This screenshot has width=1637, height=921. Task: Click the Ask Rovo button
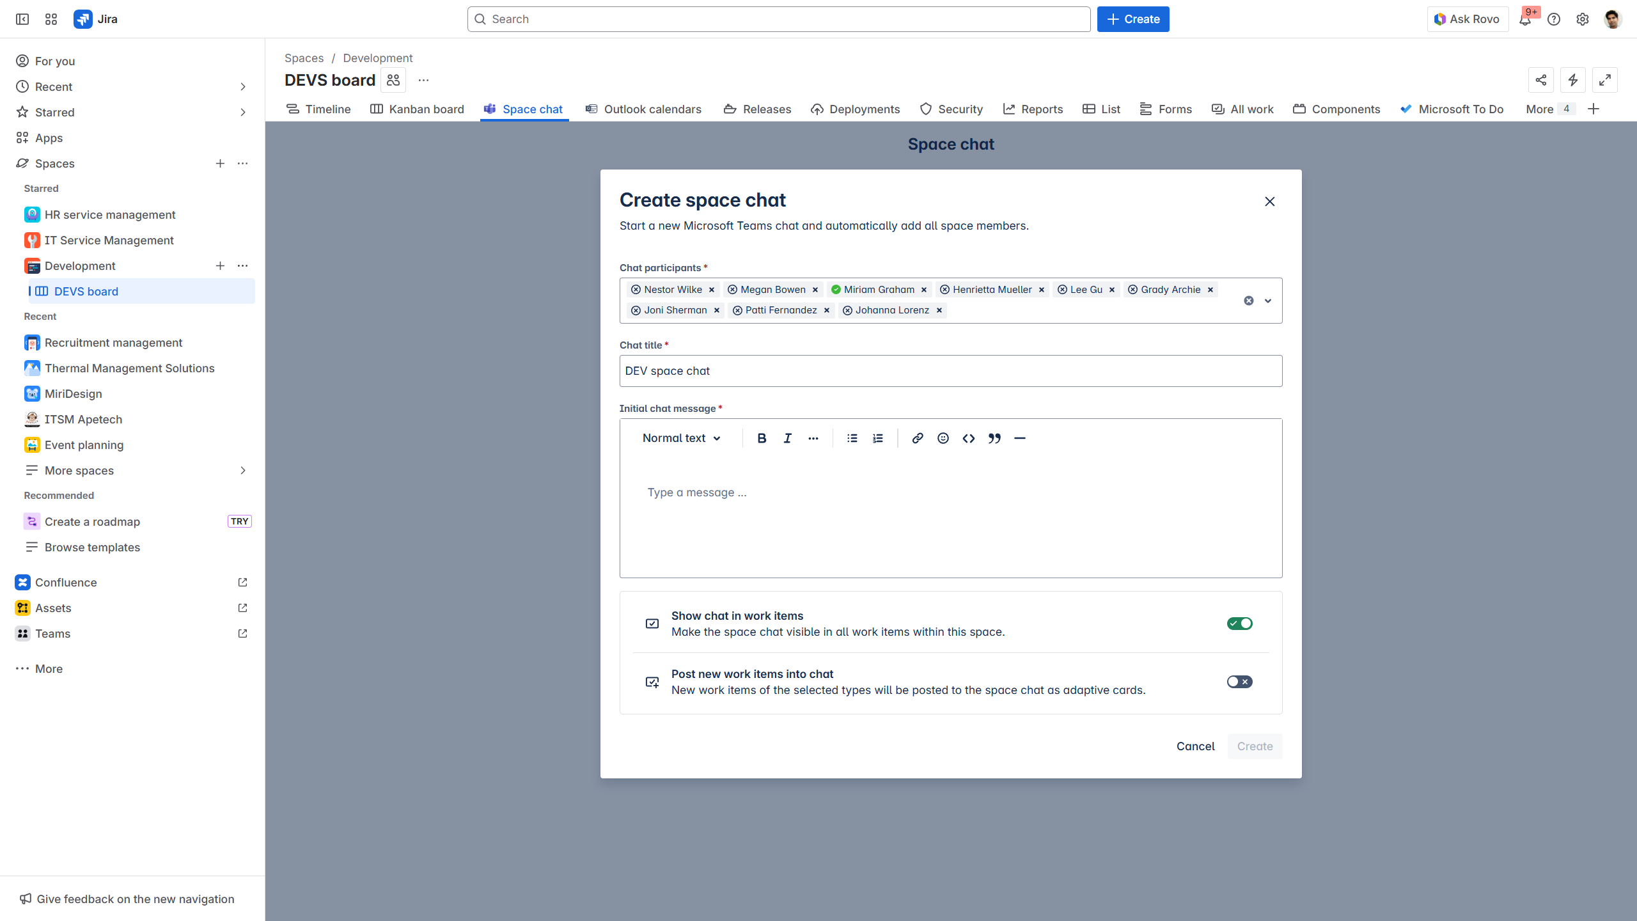tap(1468, 19)
